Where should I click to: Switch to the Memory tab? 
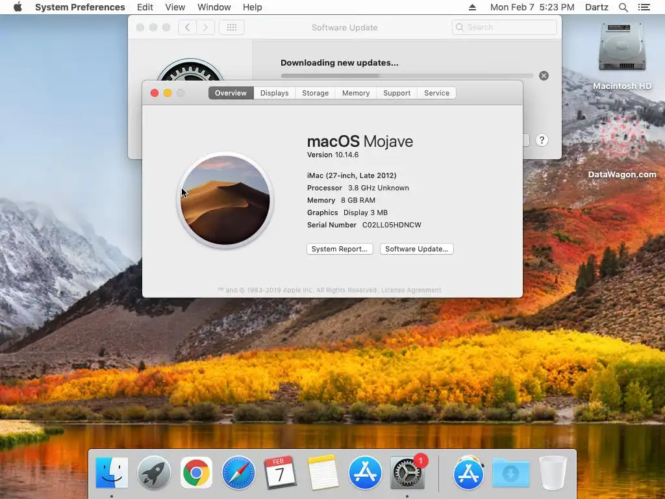(x=356, y=93)
